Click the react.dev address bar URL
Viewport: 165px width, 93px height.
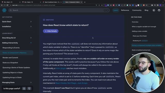tap(34, 5)
